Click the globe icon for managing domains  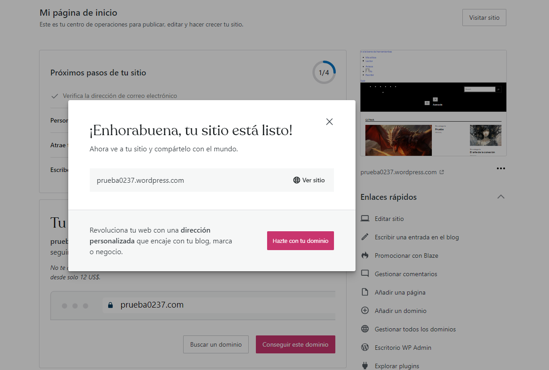coord(365,329)
